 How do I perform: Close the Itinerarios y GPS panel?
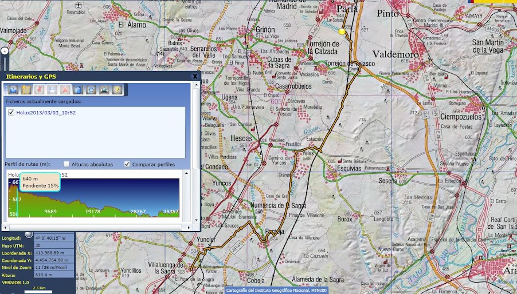click(195, 76)
